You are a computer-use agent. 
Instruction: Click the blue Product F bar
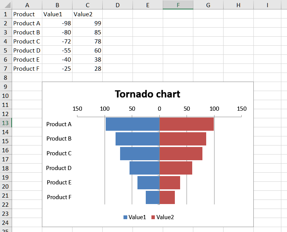point(153,197)
